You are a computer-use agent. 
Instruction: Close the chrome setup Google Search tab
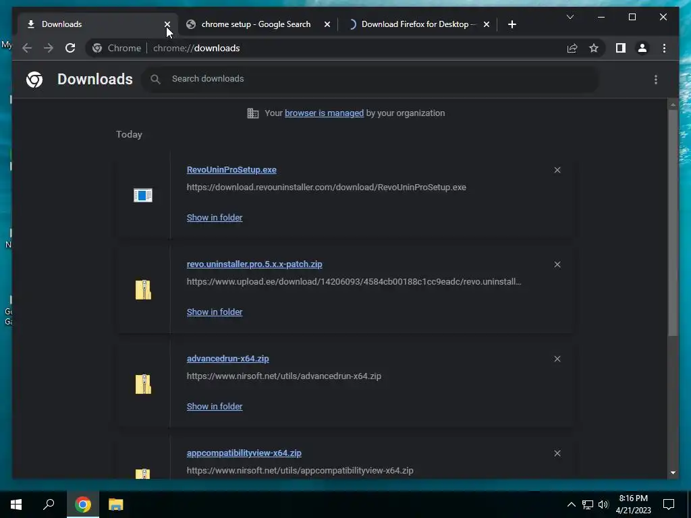click(327, 24)
